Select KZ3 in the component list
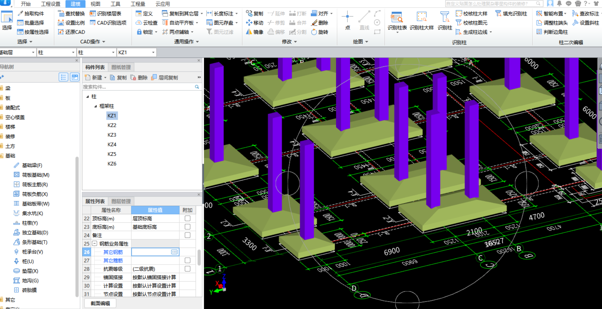602x309 pixels. (x=112, y=135)
